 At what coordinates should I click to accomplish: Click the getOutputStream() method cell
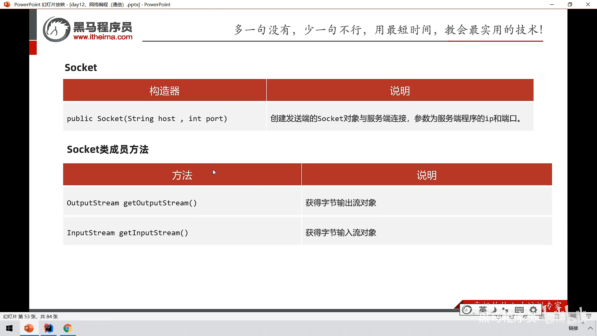tap(132, 203)
